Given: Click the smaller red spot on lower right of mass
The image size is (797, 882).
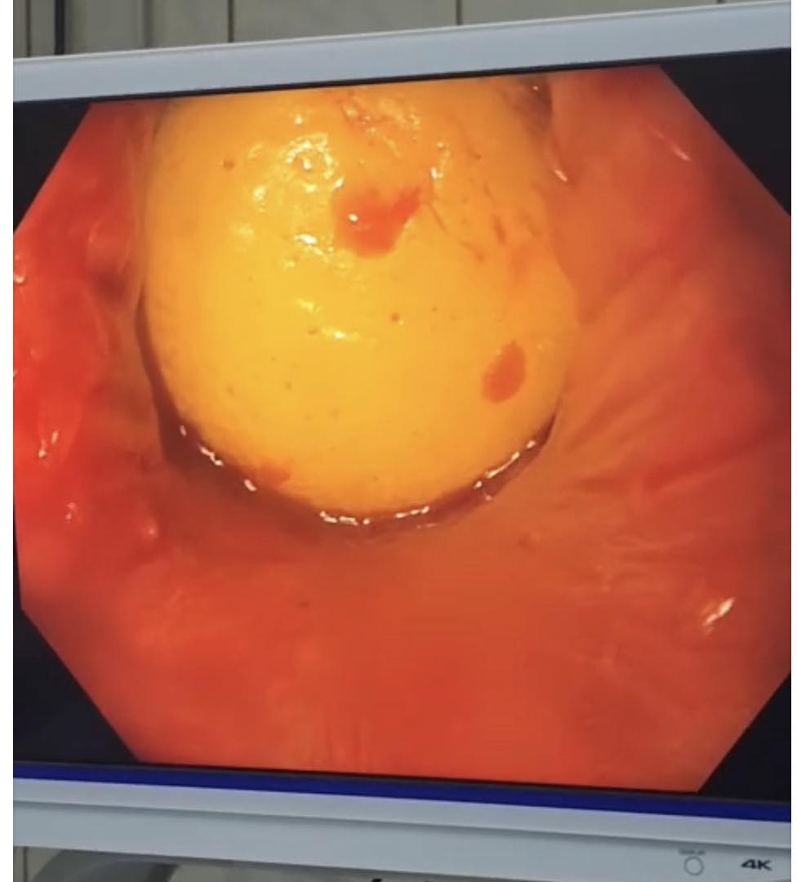Looking at the screenshot, I should 504,372.
